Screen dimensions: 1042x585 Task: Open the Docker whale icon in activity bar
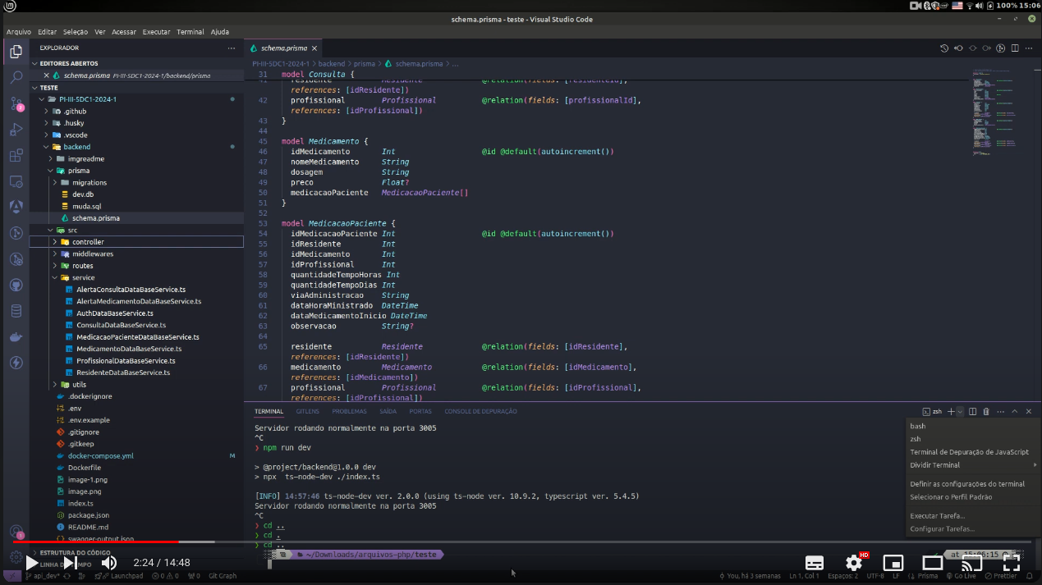[x=16, y=337]
